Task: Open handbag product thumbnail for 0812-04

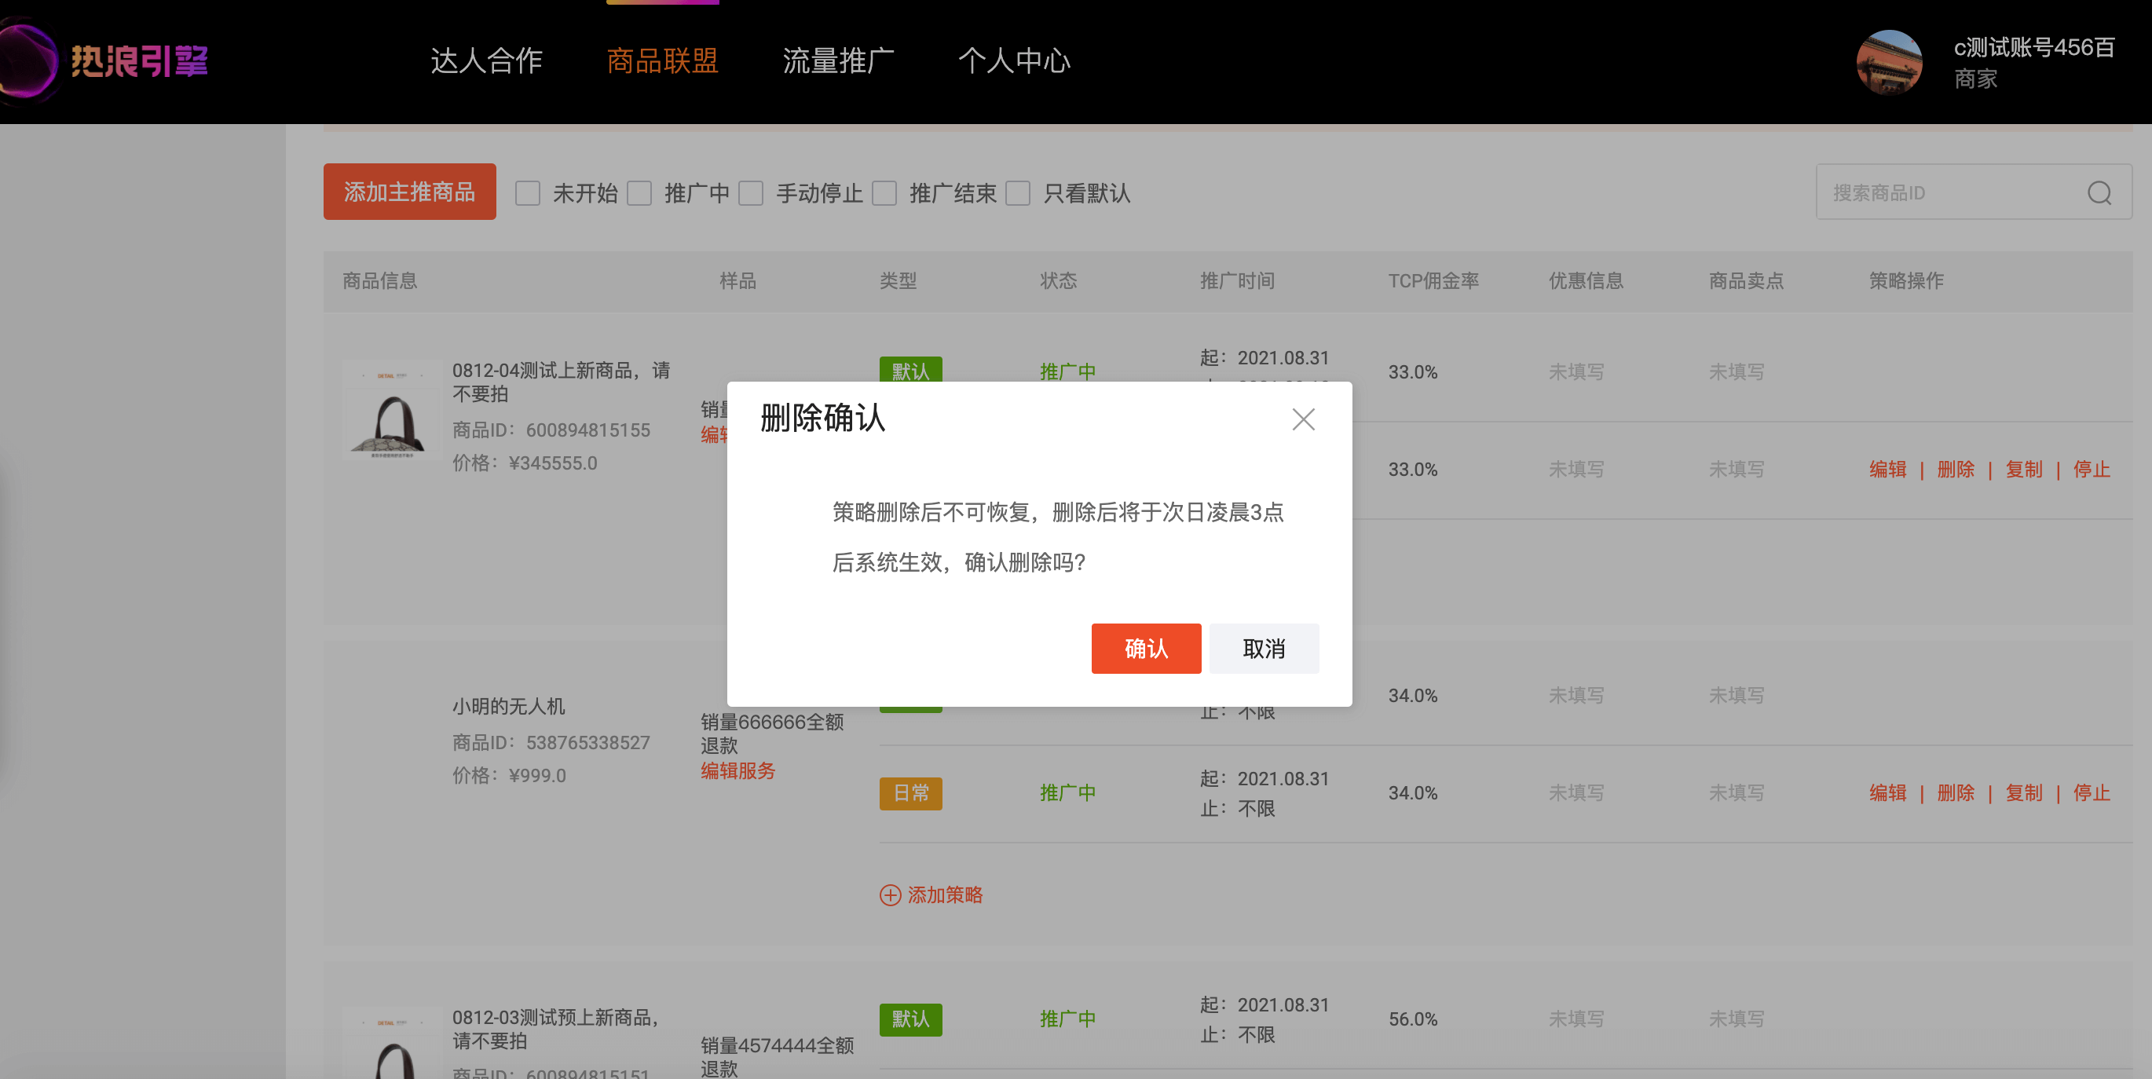Action: 392,411
